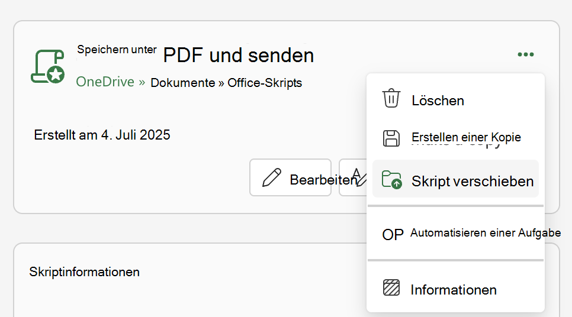Click the folder icon next to Skript verschieben

tap(392, 179)
